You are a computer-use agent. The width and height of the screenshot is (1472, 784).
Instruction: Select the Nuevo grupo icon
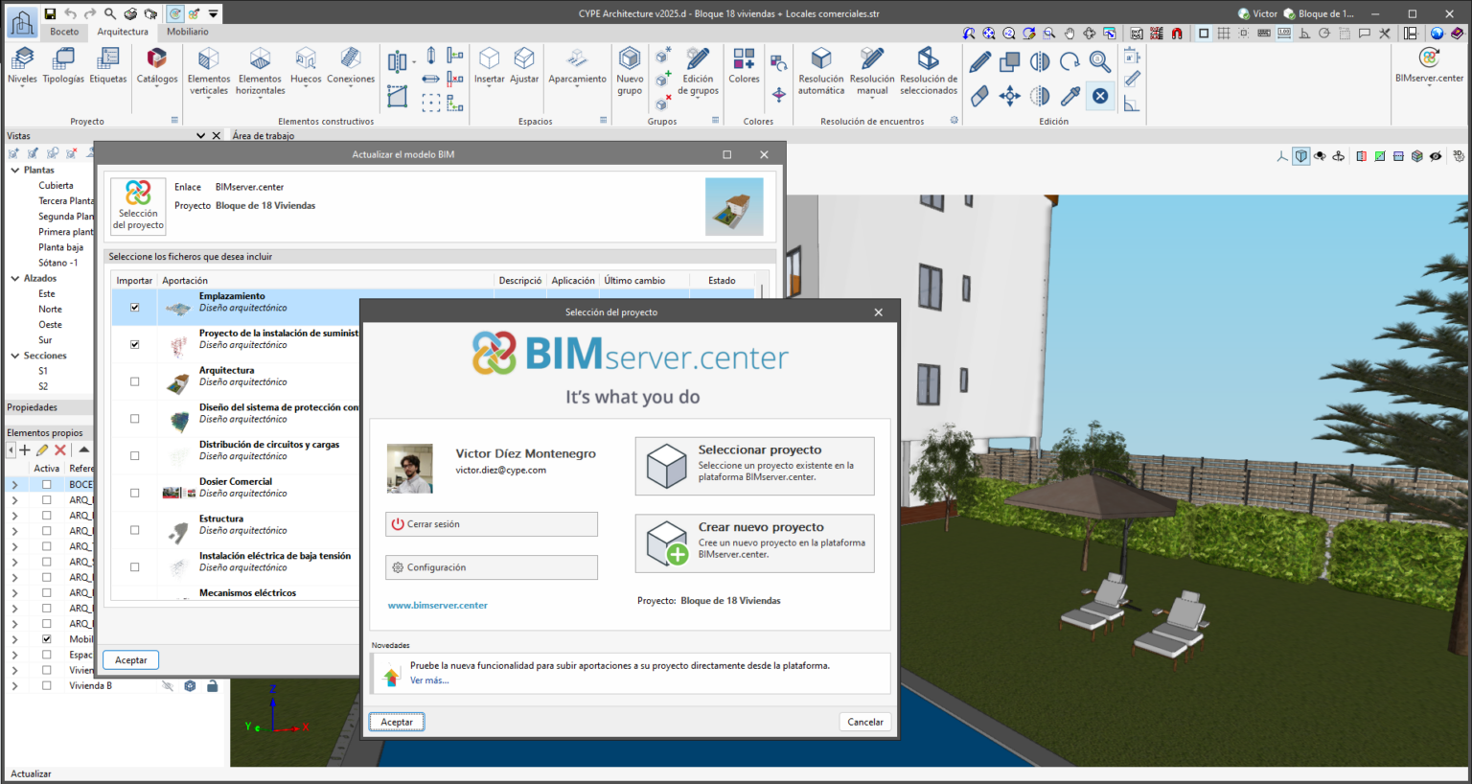[x=630, y=71]
